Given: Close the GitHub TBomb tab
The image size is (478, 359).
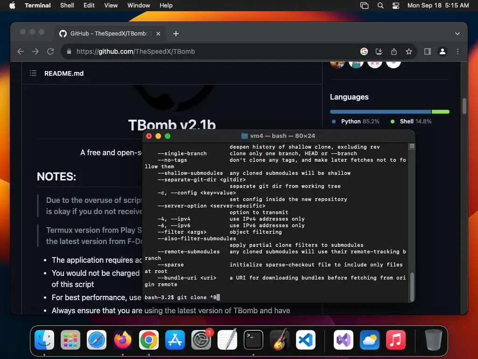Looking at the screenshot, I should pos(158,34).
